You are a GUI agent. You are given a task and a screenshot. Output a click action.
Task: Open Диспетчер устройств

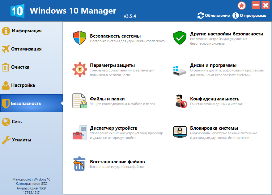click(x=114, y=128)
